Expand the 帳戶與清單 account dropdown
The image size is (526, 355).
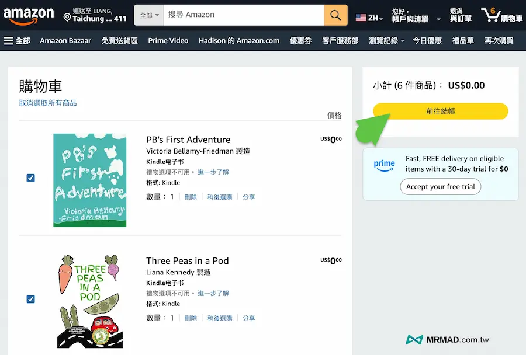pos(416,15)
